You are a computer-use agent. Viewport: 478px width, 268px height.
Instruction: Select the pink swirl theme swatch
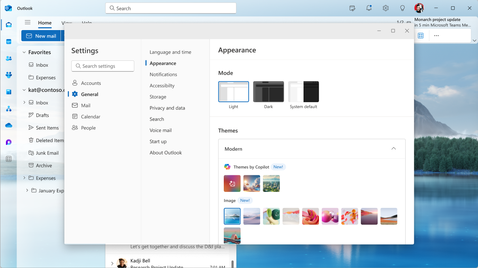point(310,216)
